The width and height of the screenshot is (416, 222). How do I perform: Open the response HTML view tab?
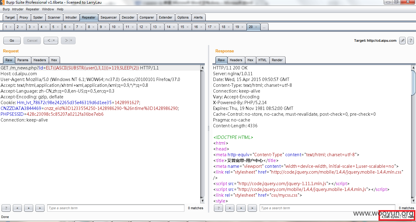[262, 60]
